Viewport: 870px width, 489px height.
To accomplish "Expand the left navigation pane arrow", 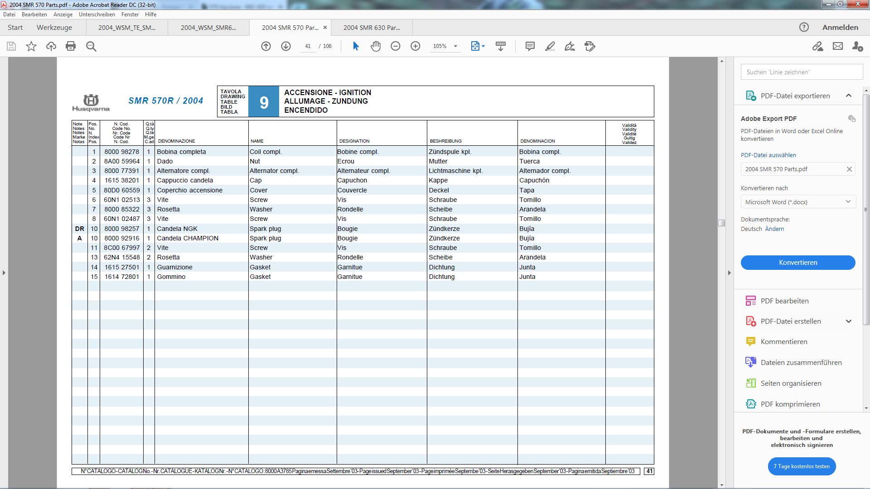I will [x=4, y=273].
